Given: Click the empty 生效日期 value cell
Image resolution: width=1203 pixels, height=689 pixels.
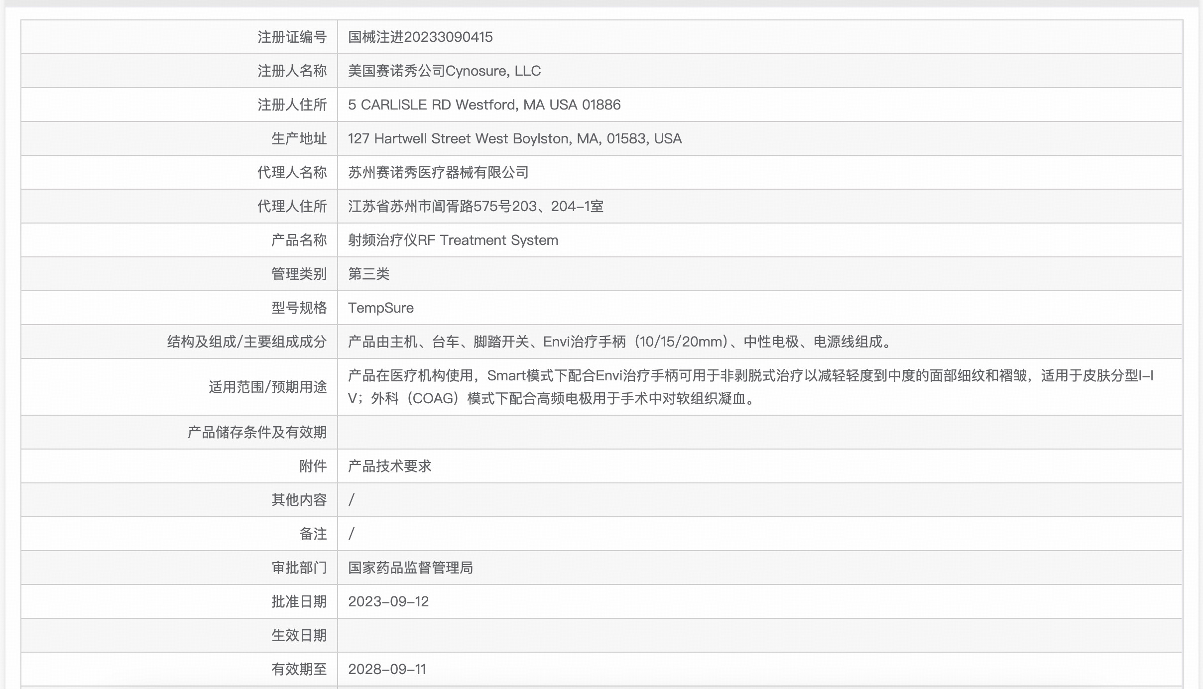Looking at the screenshot, I should [x=759, y=636].
